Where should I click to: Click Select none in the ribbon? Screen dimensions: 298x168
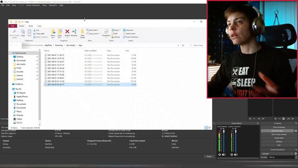[129, 34]
